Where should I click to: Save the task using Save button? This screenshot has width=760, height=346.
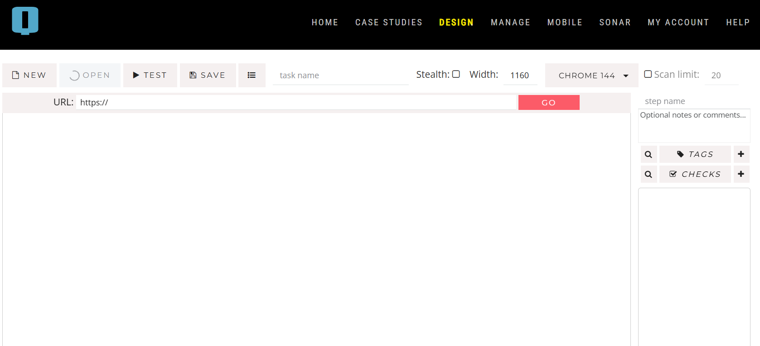208,75
